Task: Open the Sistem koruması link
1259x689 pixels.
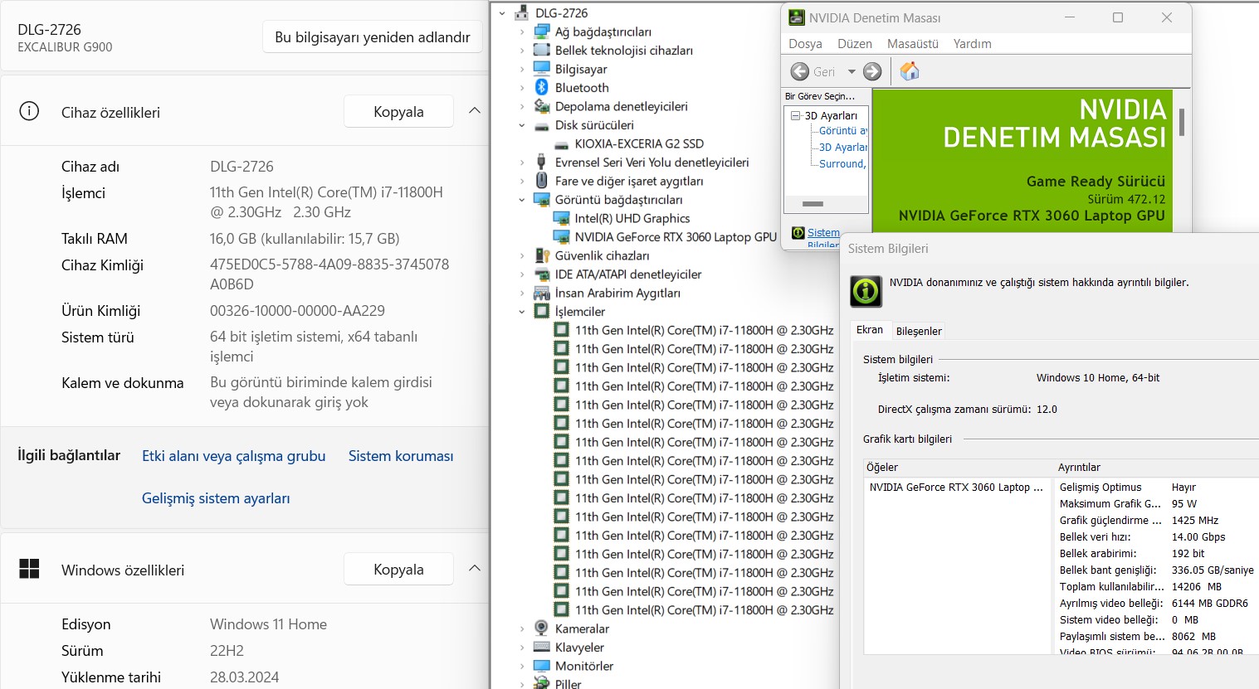Action: click(x=401, y=456)
